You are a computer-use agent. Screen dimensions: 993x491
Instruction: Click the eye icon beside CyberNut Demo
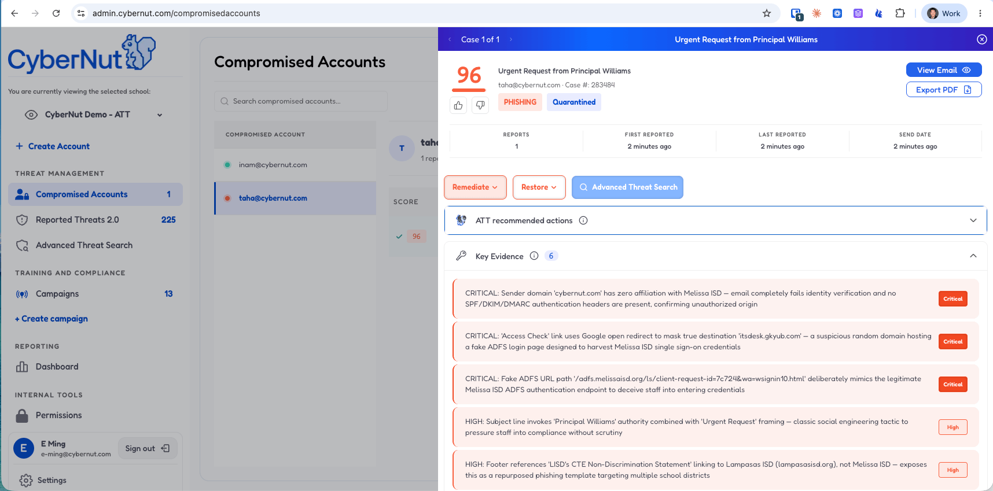(x=31, y=115)
